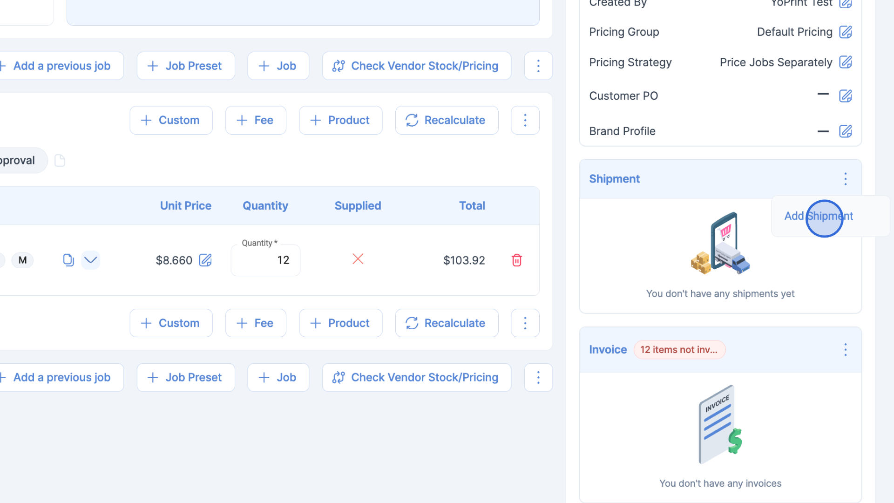This screenshot has height=503, width=894.
Task: Select Add Shipment menu item
Action: pos(818,216)
